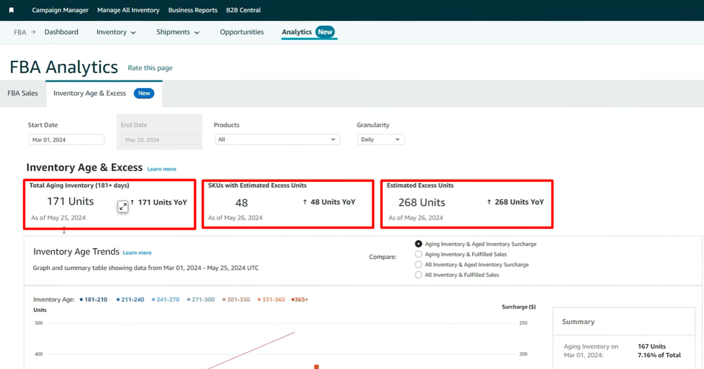Viewport: 704px width, 369px height.
Task: Open the Opportunities page
Action: tap(242, 32)
